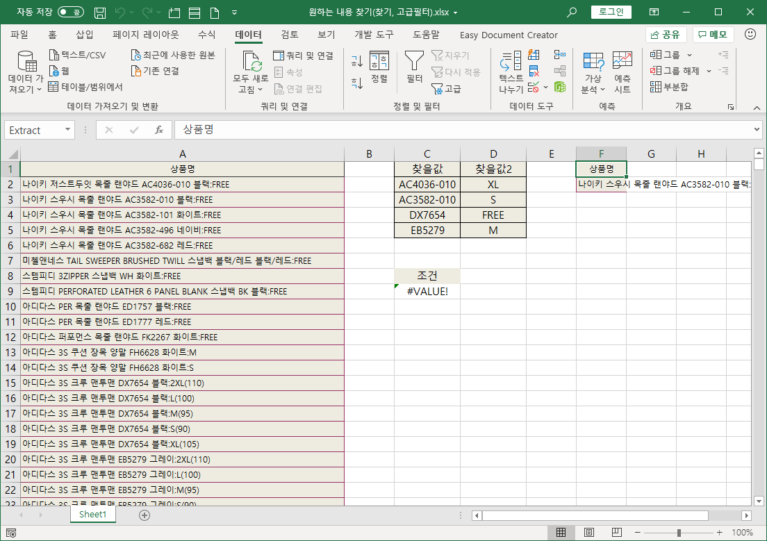Switch to the 검토 tab
This screenshot has width=767, height=541.
[290, 35]
